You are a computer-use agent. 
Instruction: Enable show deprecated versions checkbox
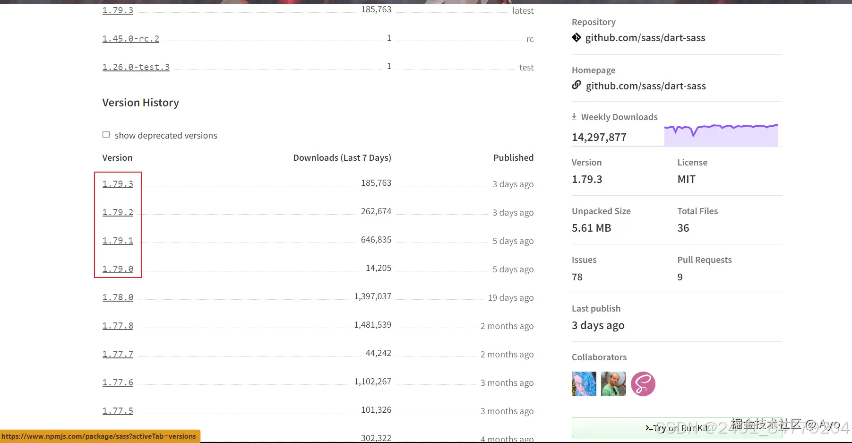pyautogui.click(x=106, y=135)
